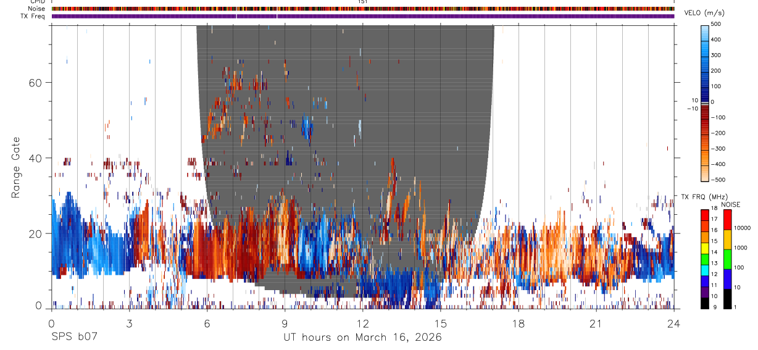The image size is (758, 350).
Task: Click the x-axis tick label 3
Action: (129, 324)
